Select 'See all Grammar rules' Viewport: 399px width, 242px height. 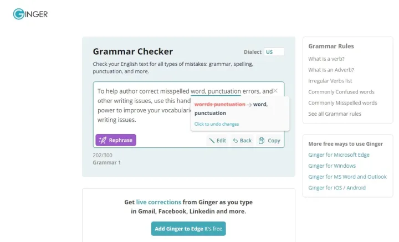click(335, 114)
